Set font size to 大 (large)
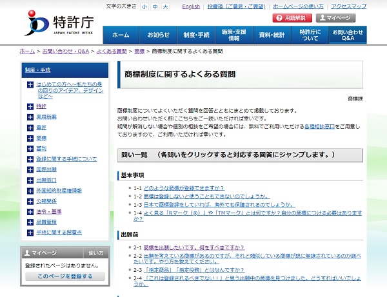This screenshot has width=387, height=297. [166, 6]
